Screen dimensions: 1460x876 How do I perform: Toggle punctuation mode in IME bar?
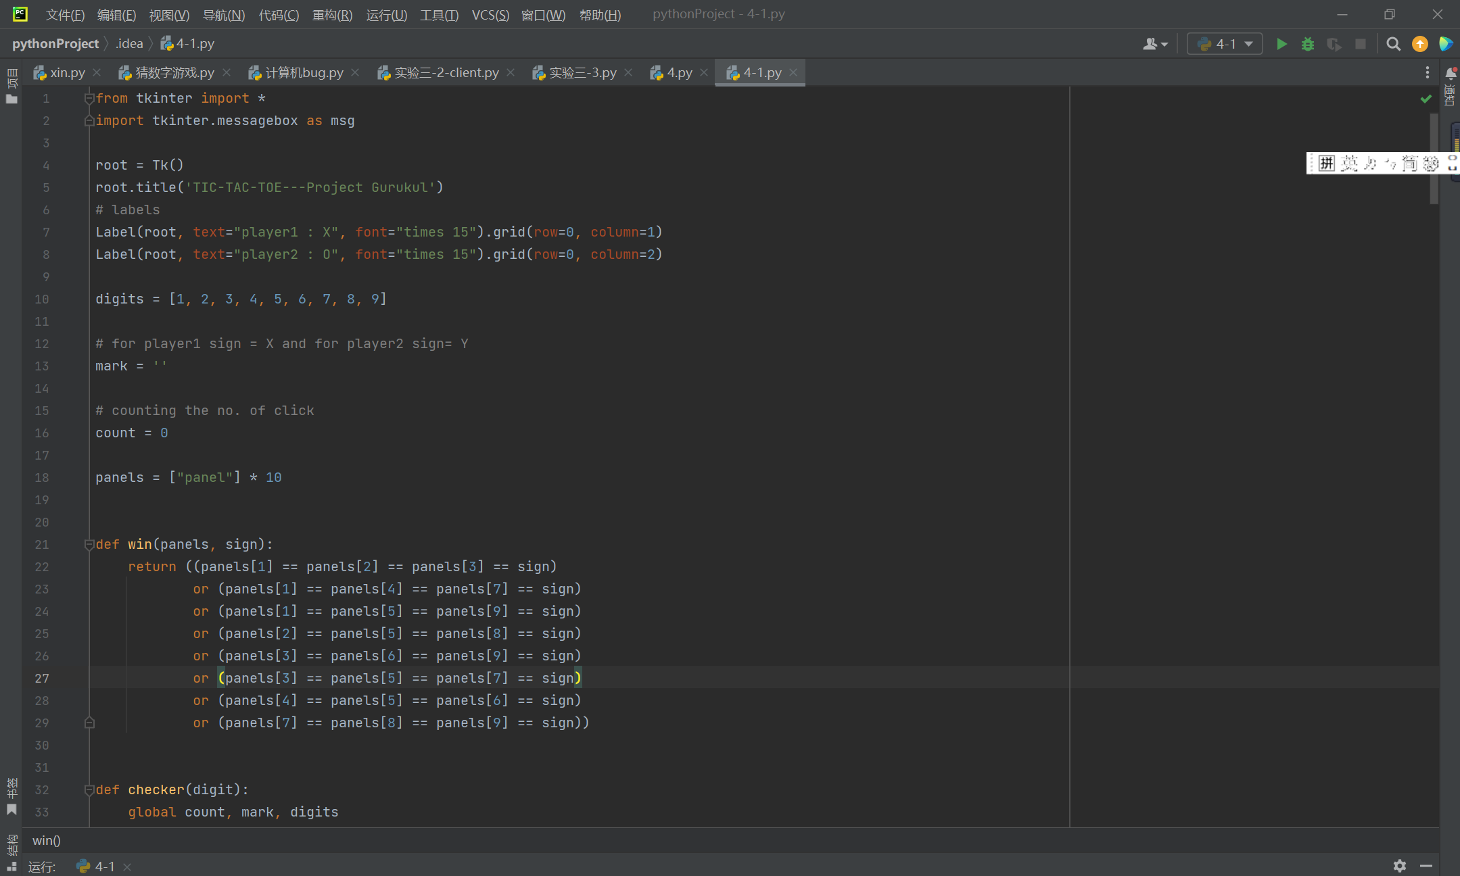(x=1390, y=164)
